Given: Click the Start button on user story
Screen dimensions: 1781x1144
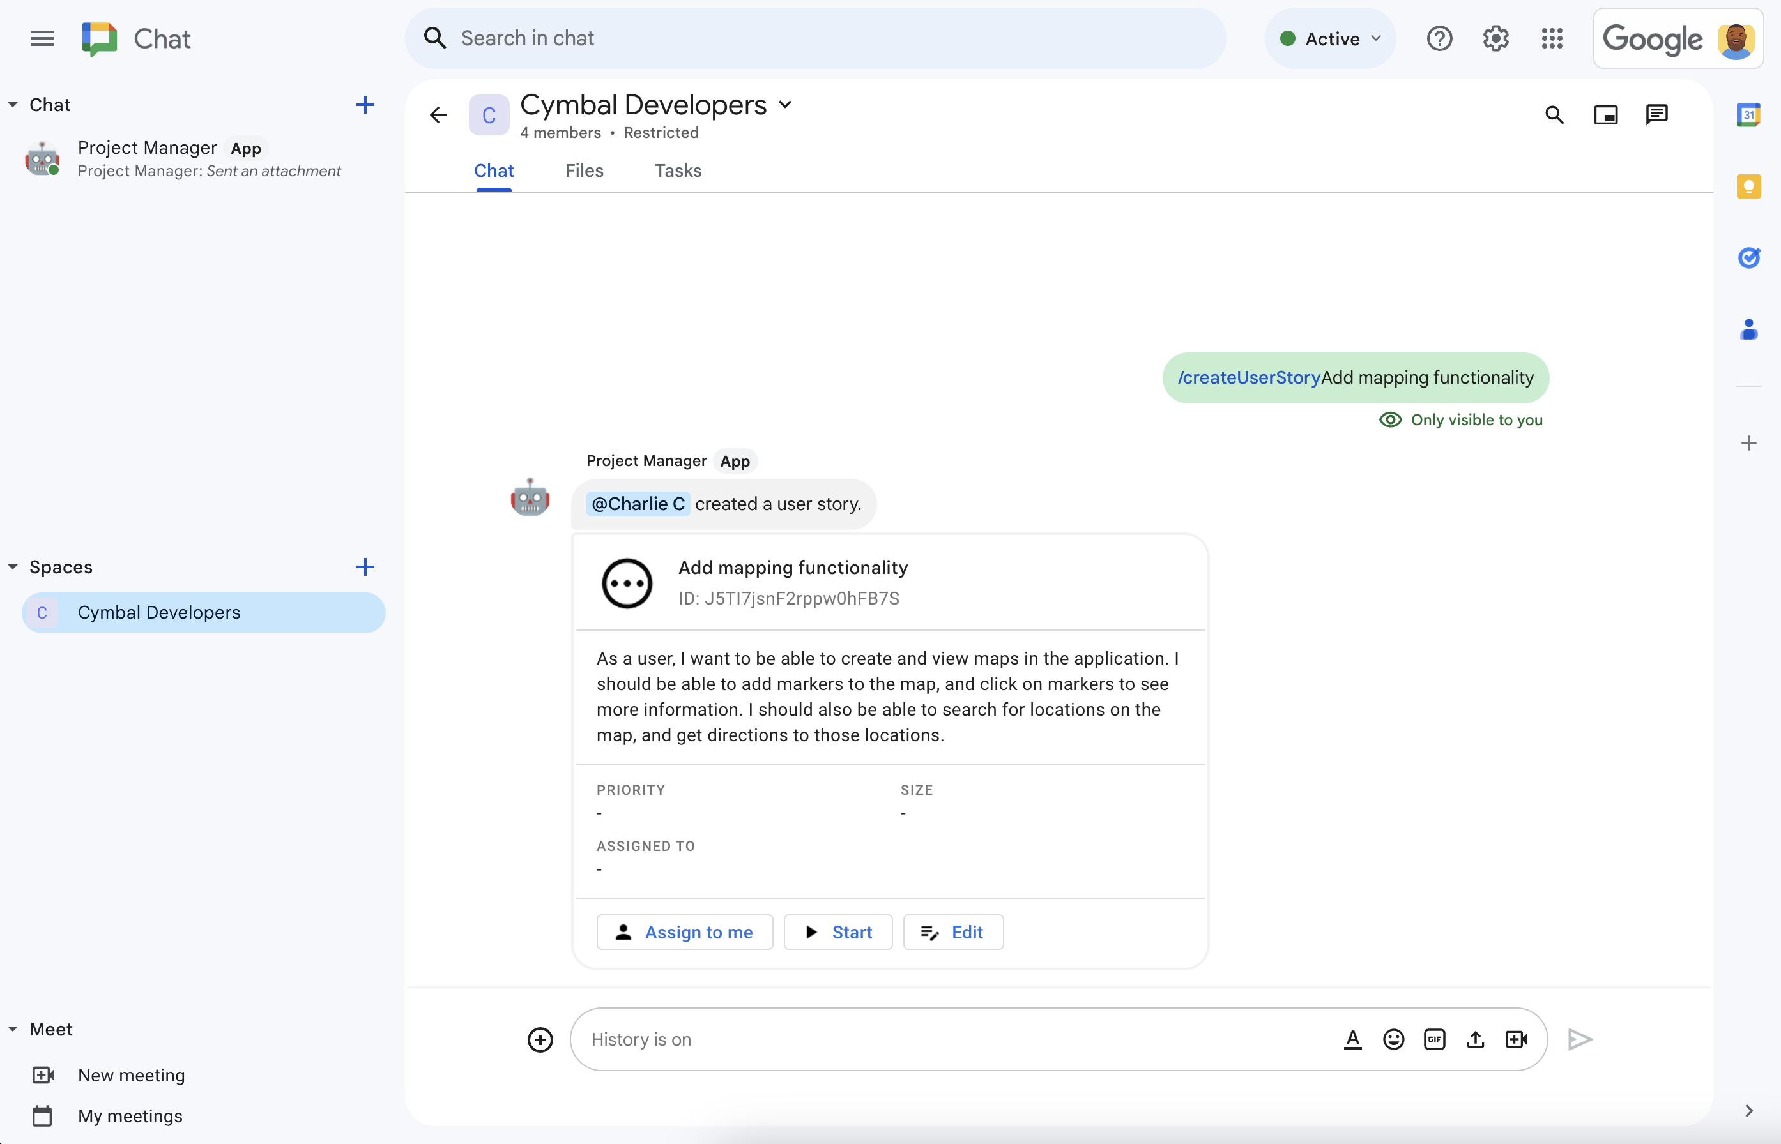Looking at the screenshot, I should tap(837, 931).
